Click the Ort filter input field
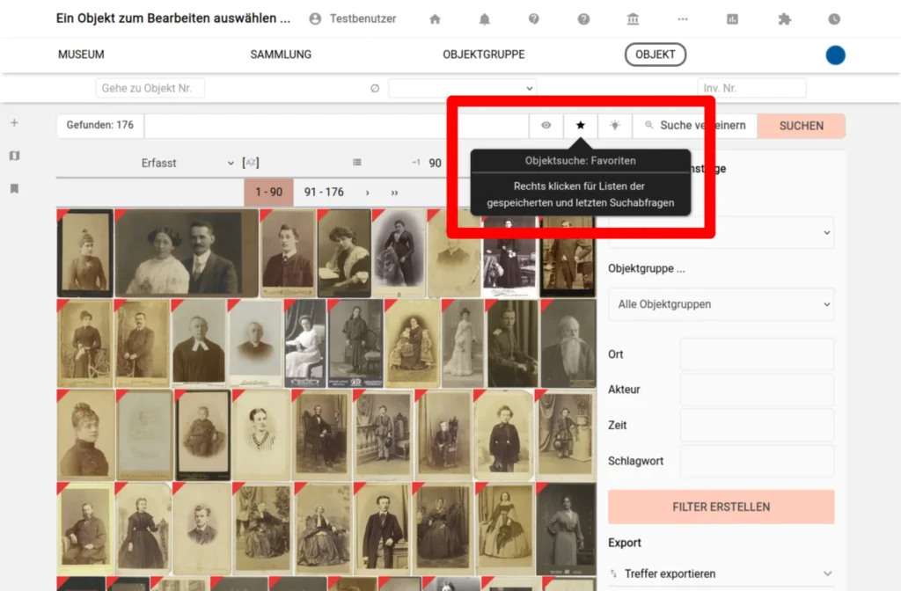This screenshot has height=591, width=901. tap(757, 354)
